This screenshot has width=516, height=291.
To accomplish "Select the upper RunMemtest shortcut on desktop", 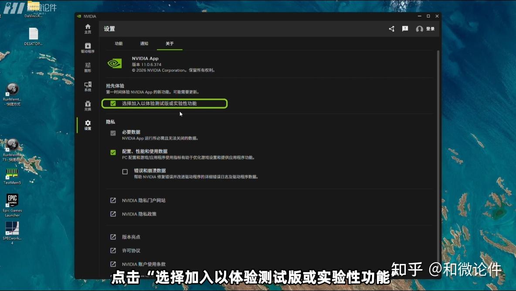I will pyautogui.click(x=12, y=95).
